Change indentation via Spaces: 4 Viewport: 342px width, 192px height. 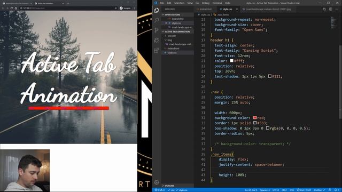pyautogui.click(x=265, y=190)
